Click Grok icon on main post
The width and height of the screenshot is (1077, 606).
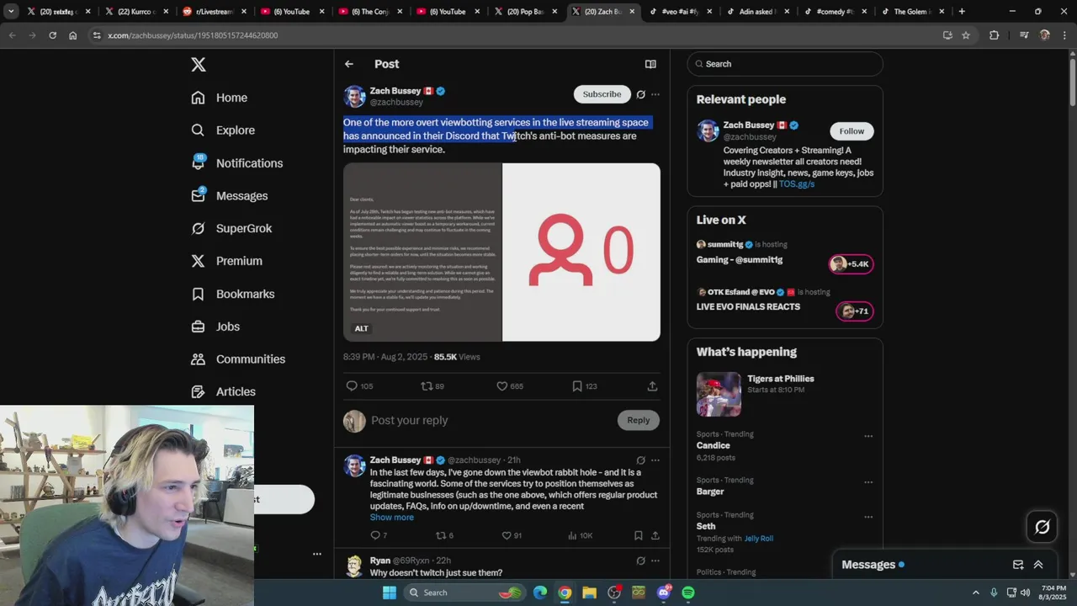click(x=641, y=94)
